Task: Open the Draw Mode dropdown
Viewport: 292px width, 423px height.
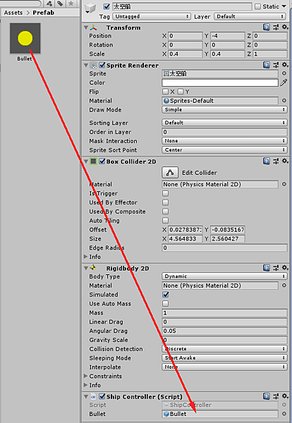Action: (x=224, y=109)
